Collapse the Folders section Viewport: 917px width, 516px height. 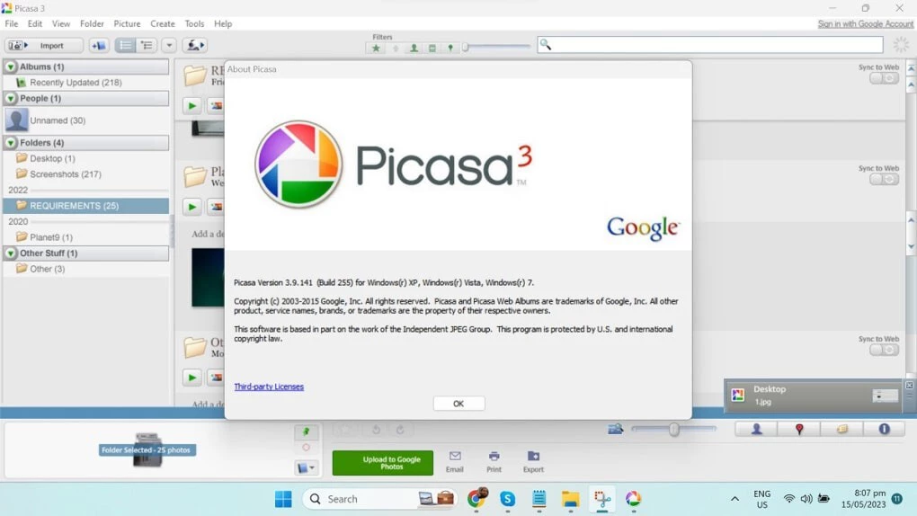tap(11, 143)
